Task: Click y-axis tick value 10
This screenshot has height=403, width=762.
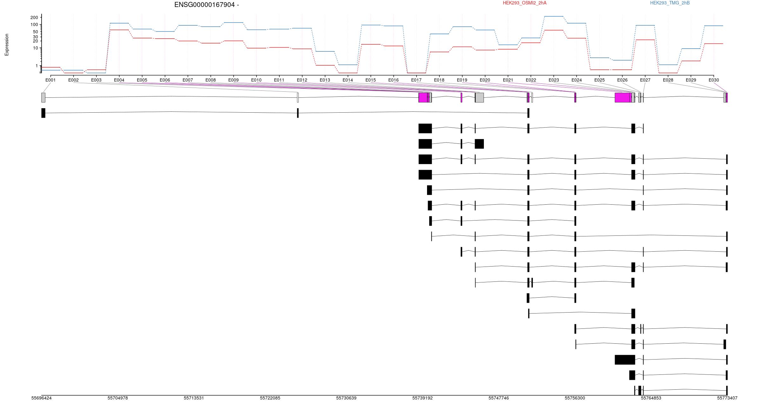Action: tap(35, 48)
